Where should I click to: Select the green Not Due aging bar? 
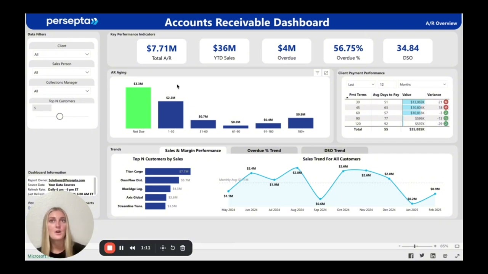click(x=138, y=108)
